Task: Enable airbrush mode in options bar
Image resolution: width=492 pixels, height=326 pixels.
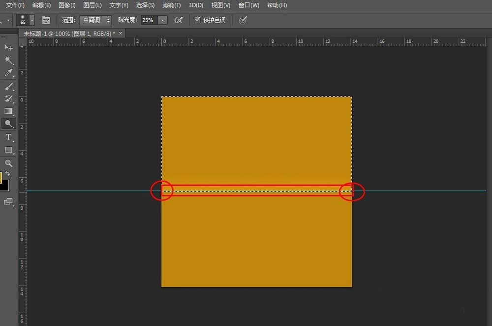Action: (179, 20)
